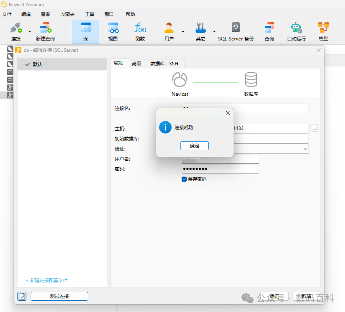The width and height of the screenshot is (345, 312).
Task: Open the 窗口 menu
Action: pos(109,14)
